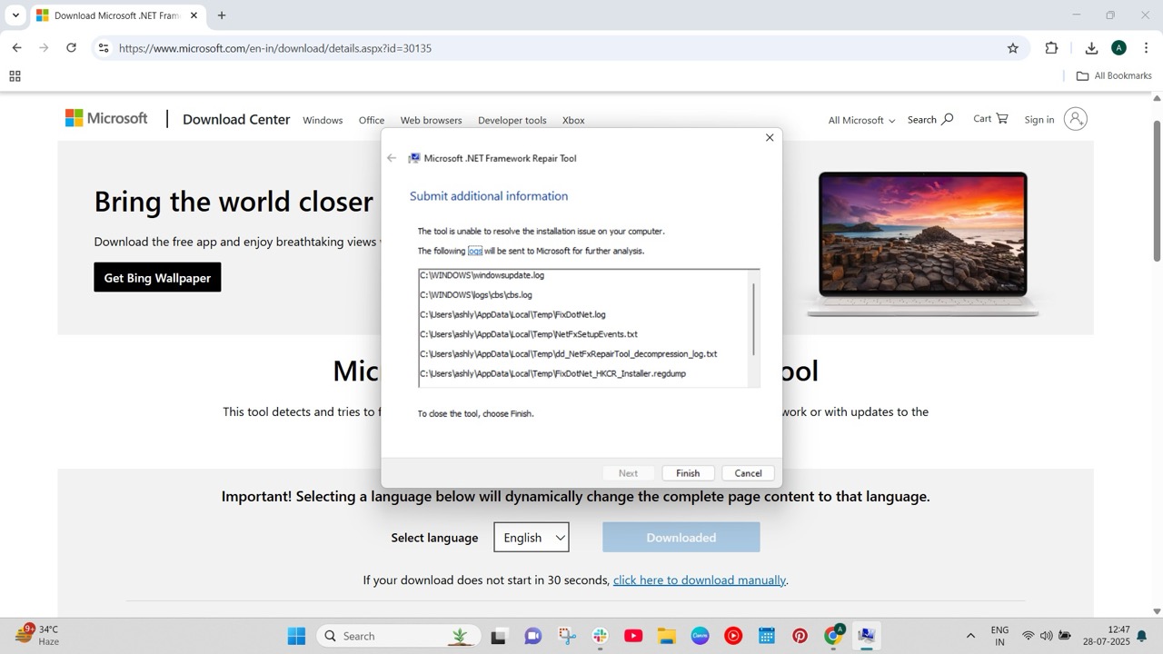
Task: Open Pinterest from the taskbar
Action: (x=799, y=636)
